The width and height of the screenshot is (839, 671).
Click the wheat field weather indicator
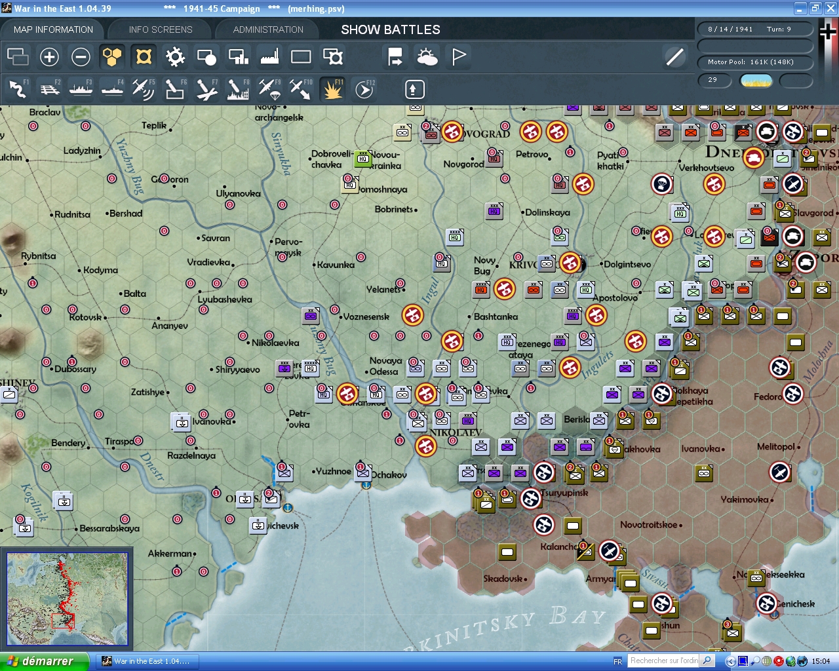click(x=756, y=81)
